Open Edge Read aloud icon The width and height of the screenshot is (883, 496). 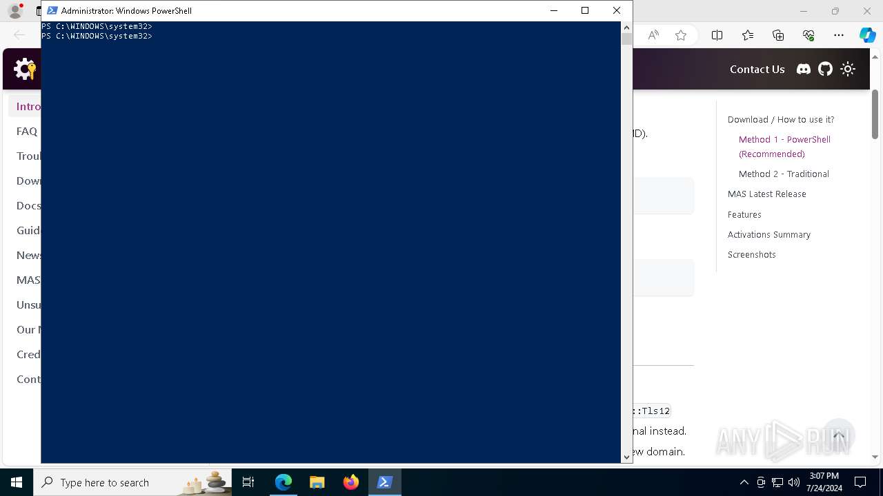tap(653, 35)
